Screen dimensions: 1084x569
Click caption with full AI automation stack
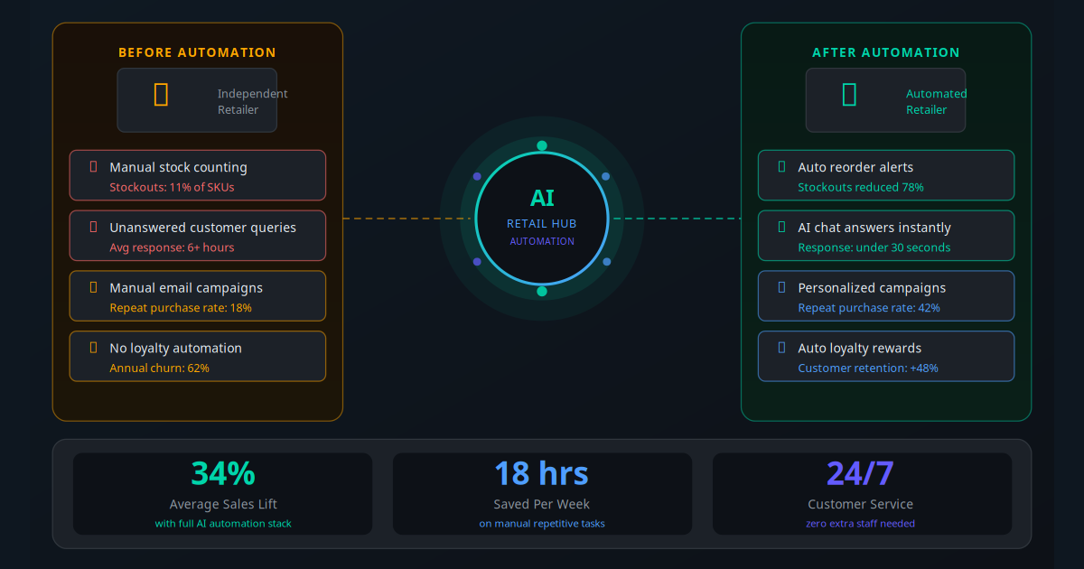click(x=223, y=524)
